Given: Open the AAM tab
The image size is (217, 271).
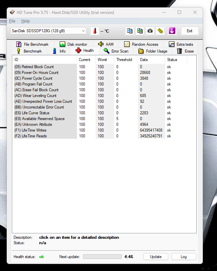Looking at the screenshot, I should coord(105,44).
